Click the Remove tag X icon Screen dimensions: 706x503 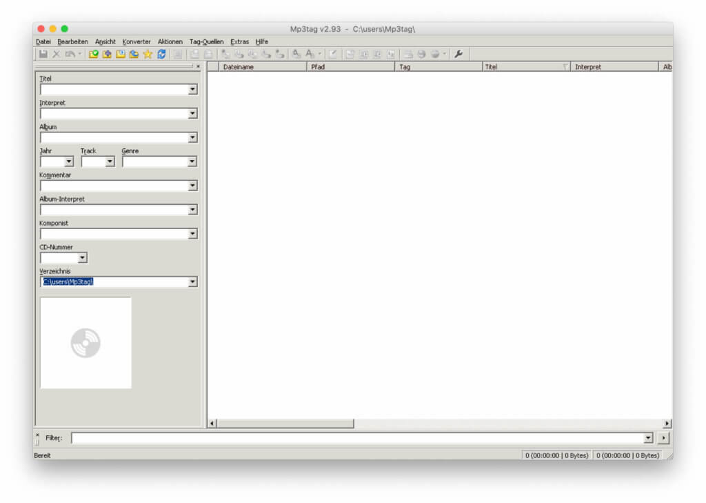[x=57, y=54]
